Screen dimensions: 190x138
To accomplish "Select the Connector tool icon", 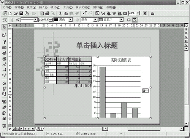I will pyautogui.click(x=4, y=75).
